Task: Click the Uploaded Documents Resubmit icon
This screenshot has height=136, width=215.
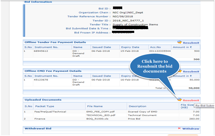Action: click(x=179, y=99)
